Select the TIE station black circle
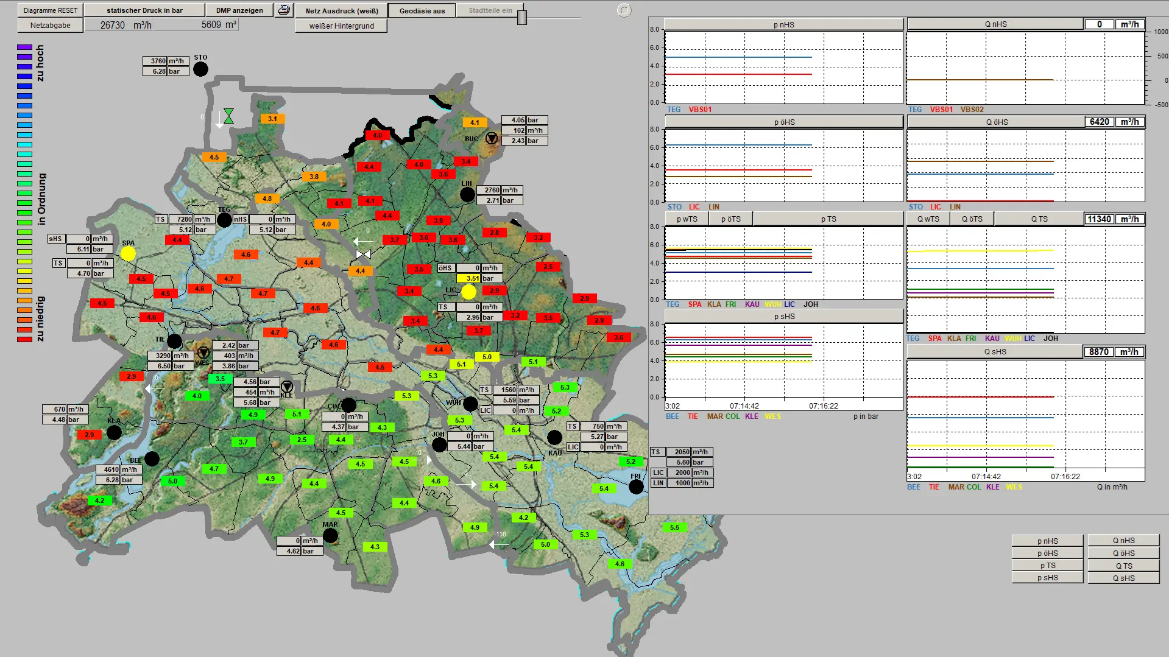This screenshot has height=657, width=1169. [174, 341]
